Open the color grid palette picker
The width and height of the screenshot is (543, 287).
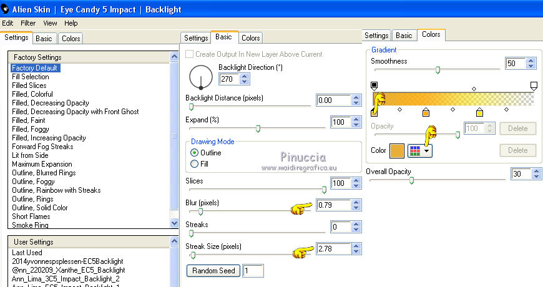[x=419, y=150]
